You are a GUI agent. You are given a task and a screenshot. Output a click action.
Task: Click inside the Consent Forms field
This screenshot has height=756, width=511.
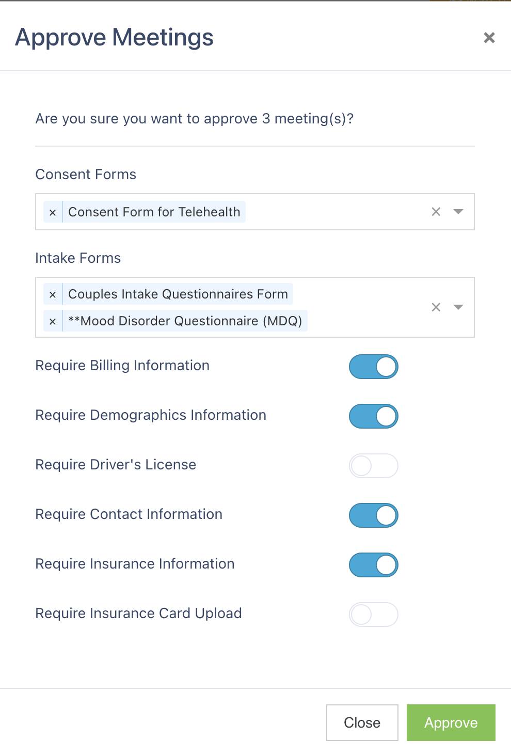(x=336, y=212)
